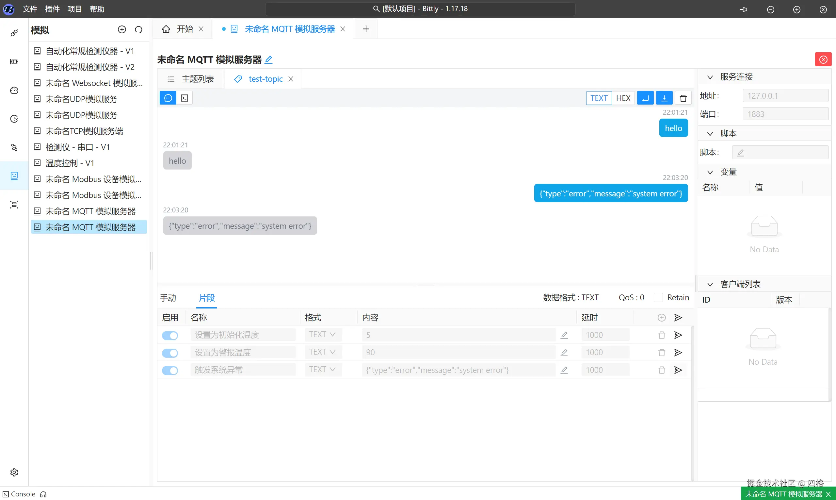Switch to terminal log view icon
Screen dimensions: 836x500
coord(185,98)
